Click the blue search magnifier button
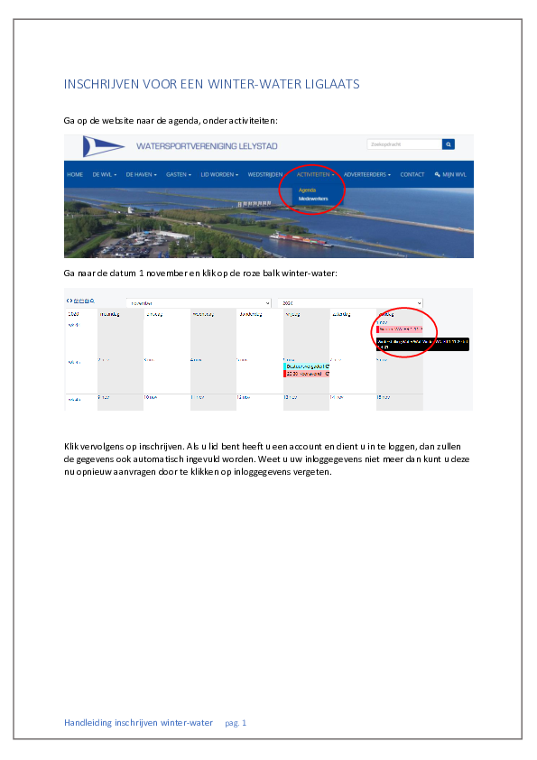This screenshot has width=537, height=760. coord(449,144)
